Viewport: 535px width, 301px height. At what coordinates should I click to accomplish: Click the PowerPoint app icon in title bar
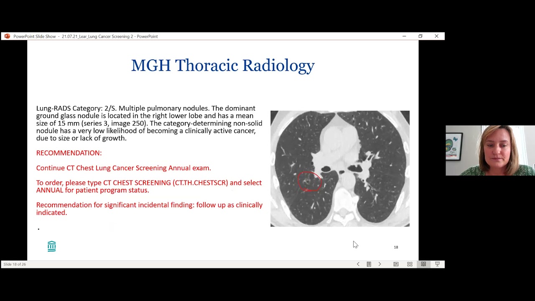(7, 36)
